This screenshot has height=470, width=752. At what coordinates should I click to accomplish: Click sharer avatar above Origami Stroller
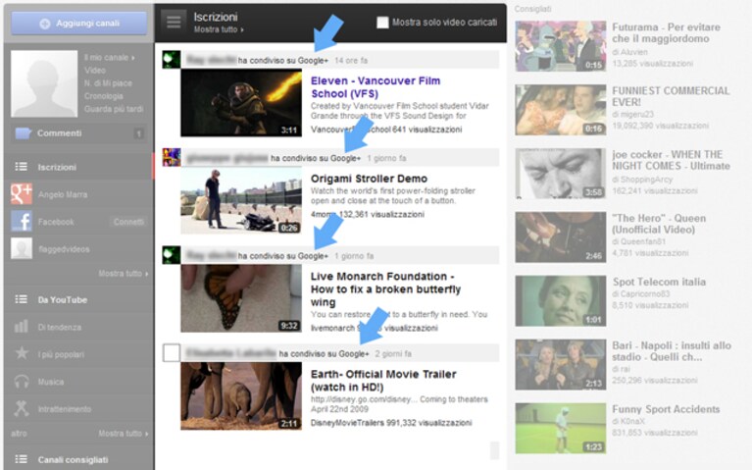coord(172,157)
